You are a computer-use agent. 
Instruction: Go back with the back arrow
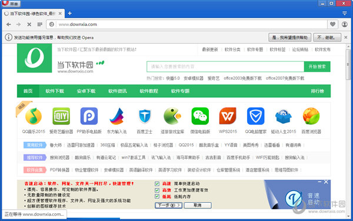tap(9, 24)
